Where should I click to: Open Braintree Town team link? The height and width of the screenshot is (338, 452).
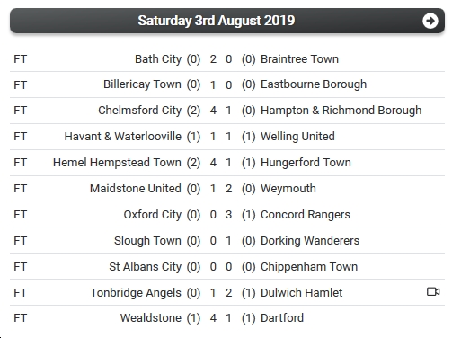coord(299,59)
